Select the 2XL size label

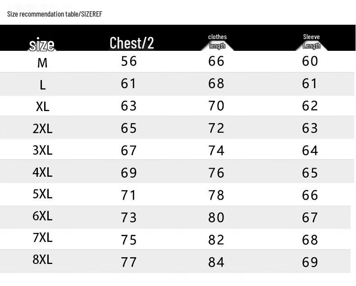(x=42, y=129)
